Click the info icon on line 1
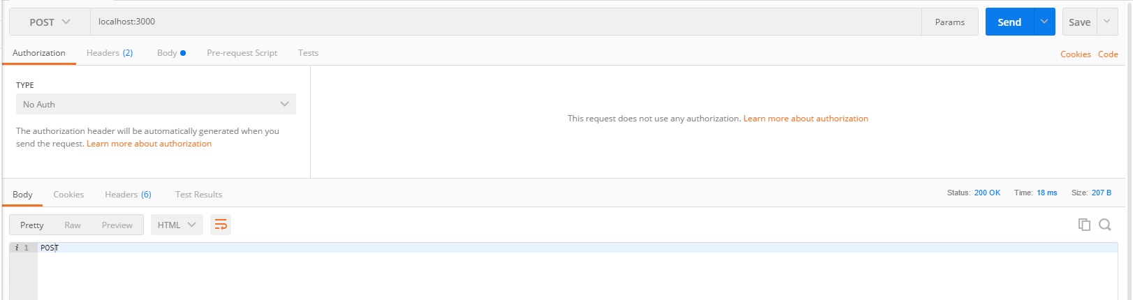Image resolution: width=1133 pixels, height=300 pixels. coord(17,248)
